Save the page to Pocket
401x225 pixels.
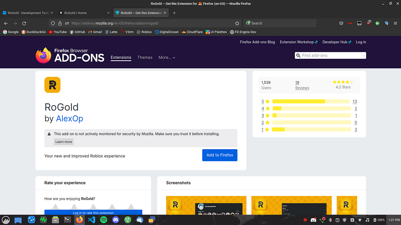coord(341,23)
